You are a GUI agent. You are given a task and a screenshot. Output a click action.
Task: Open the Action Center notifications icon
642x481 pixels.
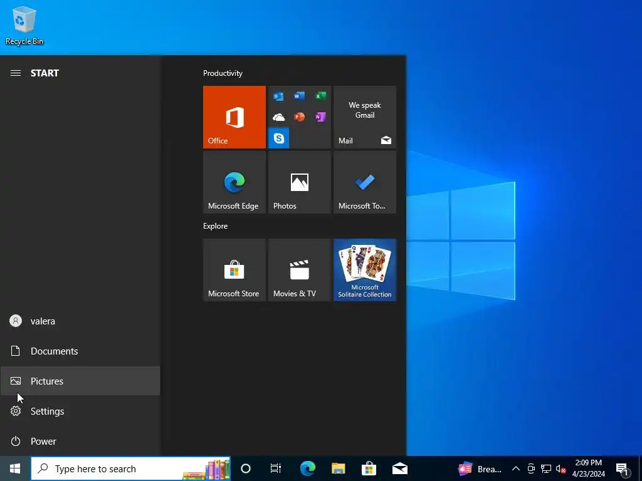[623, 469]
